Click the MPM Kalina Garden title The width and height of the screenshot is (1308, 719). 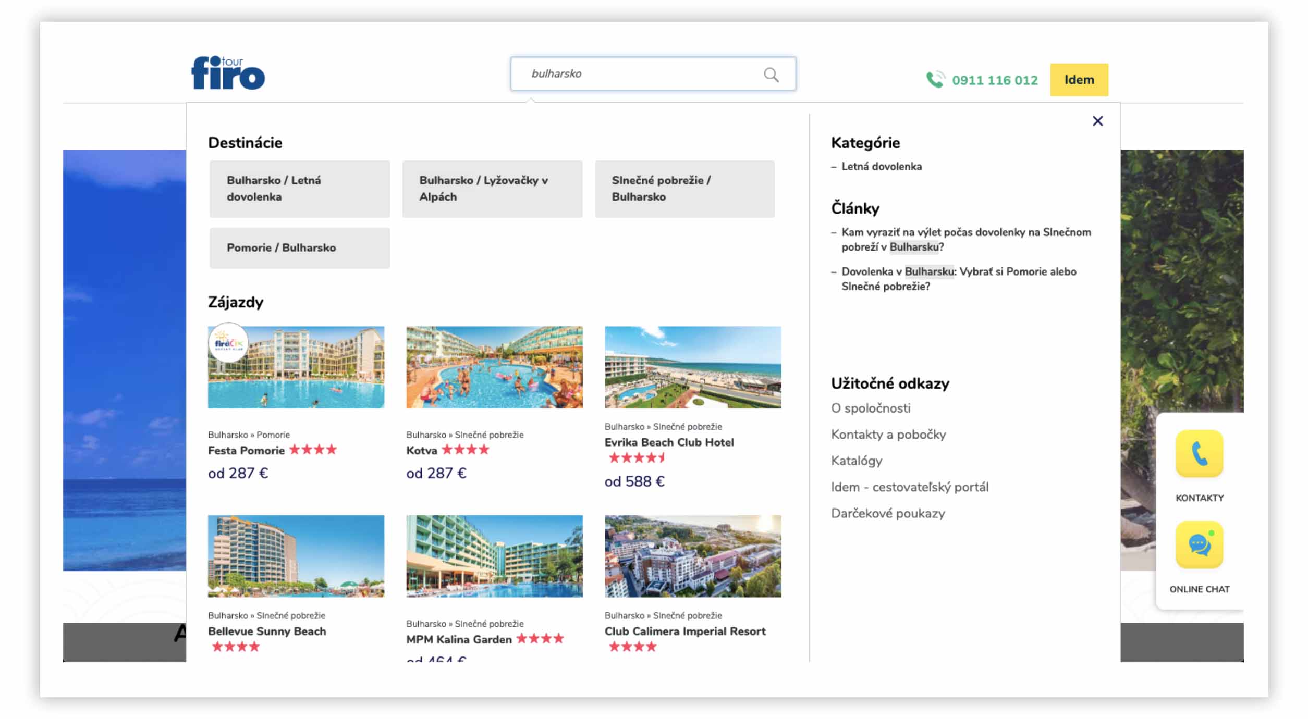(x=459, y=639)
